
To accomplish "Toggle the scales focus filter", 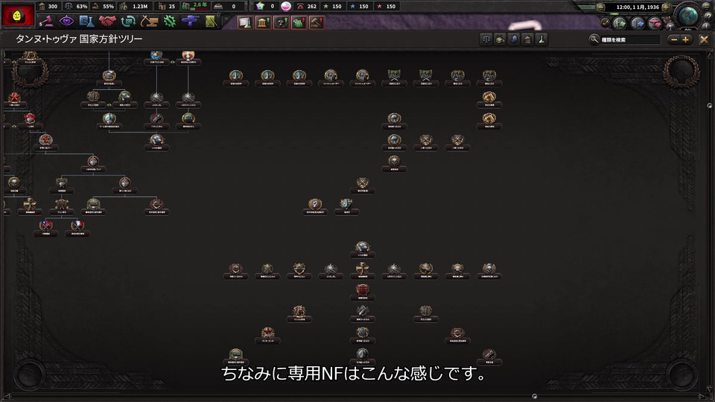I will pos(486,39).
